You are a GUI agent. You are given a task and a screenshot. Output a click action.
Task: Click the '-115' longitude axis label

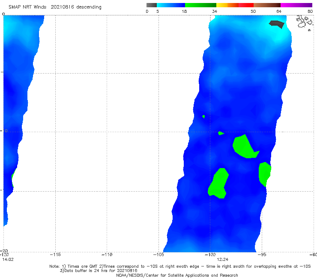point(55,254)
